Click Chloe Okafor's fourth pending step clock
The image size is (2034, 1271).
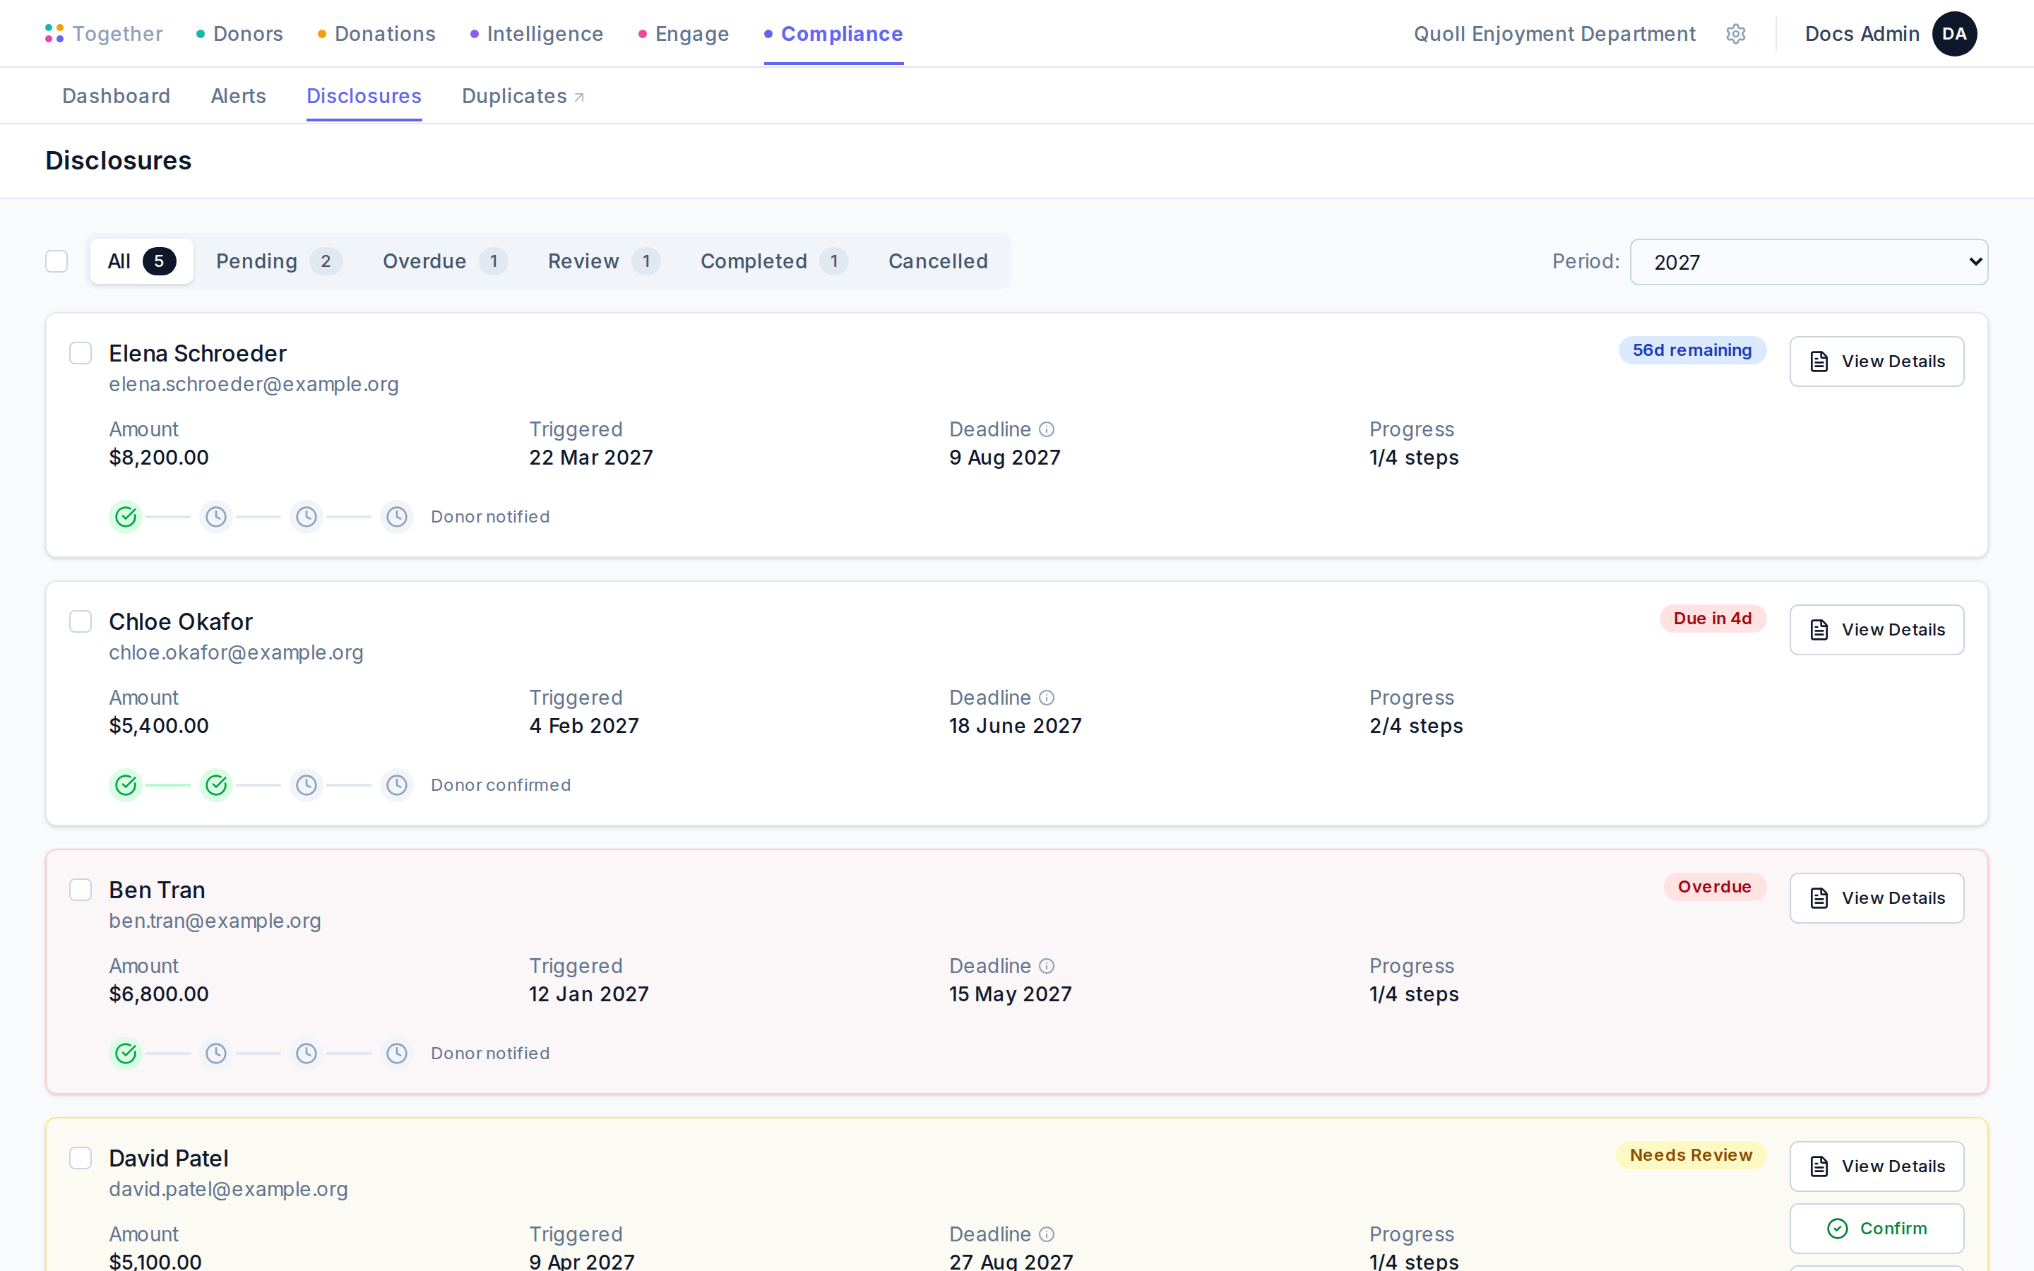pos(397,784)
